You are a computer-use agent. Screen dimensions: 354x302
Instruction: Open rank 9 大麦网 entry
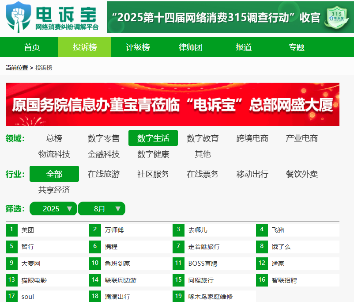tap(47, 264)
